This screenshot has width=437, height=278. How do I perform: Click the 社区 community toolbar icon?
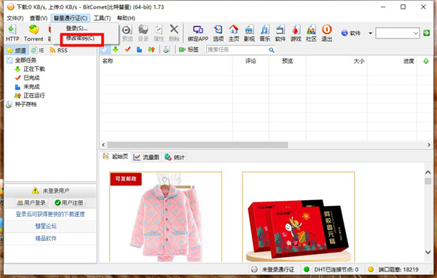click(311, 33)
